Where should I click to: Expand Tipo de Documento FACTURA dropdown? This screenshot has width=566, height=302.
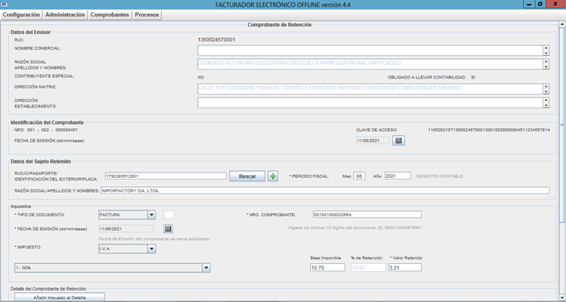coord(151,215)
